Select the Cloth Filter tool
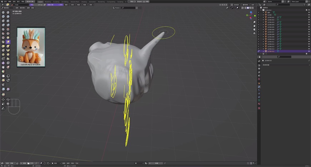Screen dimensions: 311x167 pyautogui.click(x=8, y=89)
